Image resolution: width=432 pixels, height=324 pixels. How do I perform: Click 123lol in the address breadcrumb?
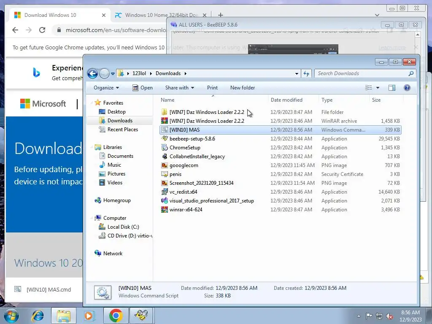[x=139, y=73]
